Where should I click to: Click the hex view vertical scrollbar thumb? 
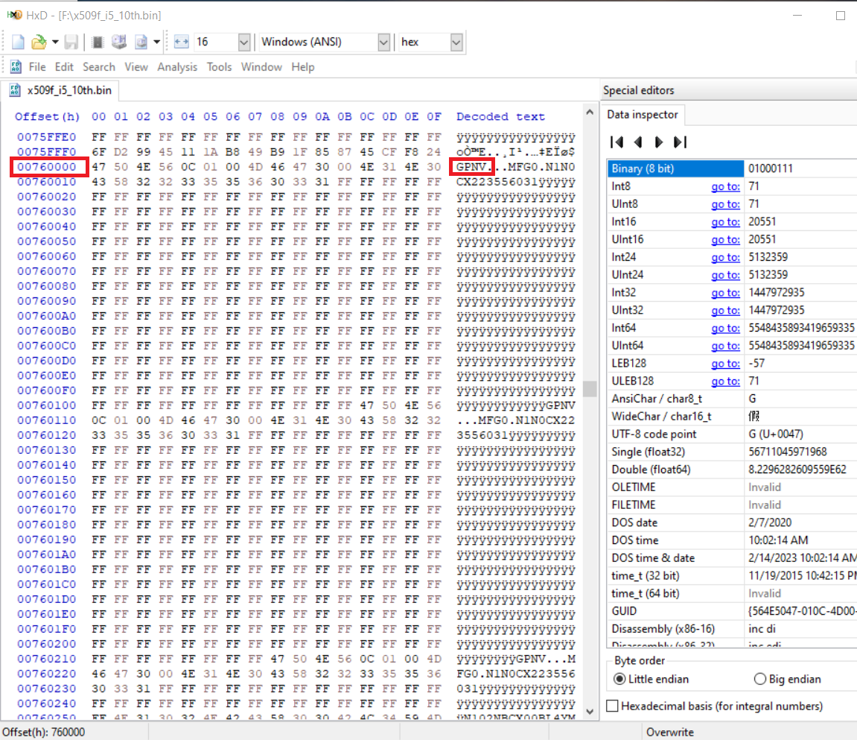pyautogui.click(x=590, y=389)
